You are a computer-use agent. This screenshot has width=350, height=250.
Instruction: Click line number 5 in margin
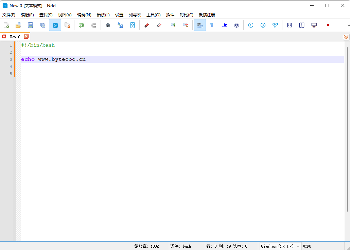point(11,74)
